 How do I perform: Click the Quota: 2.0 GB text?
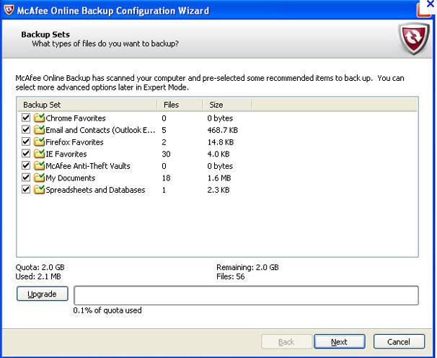(x=40, y=267)
